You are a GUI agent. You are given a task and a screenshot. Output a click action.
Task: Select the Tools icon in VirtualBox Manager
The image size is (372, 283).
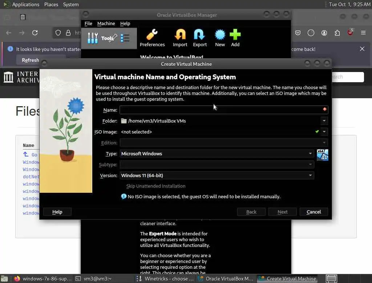93,38
